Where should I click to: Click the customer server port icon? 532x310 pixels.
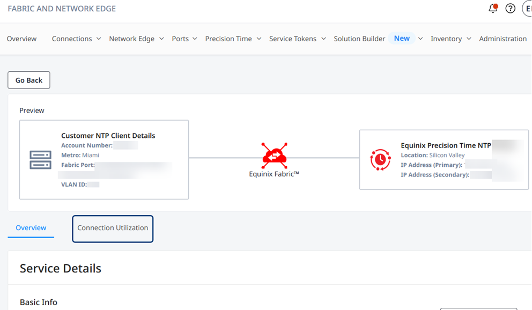[41, 160]
